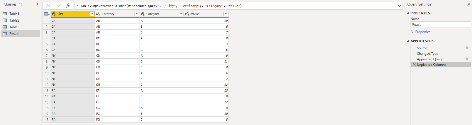
Task: Click the Territory cell AB in row 2
Action: [117, 27]
